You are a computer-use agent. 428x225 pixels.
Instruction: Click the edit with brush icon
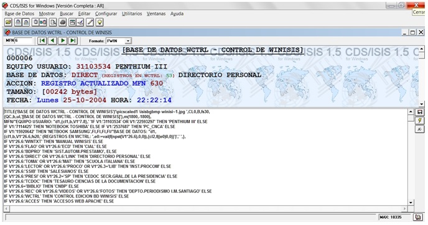[80, 22]
